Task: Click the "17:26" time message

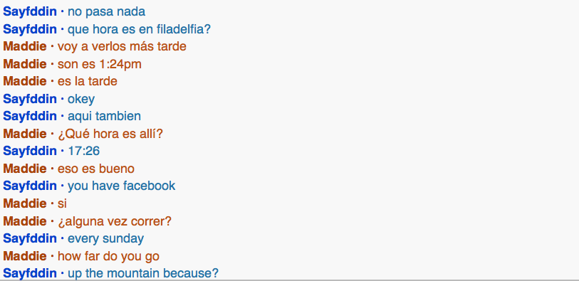Action: (84, 151)
